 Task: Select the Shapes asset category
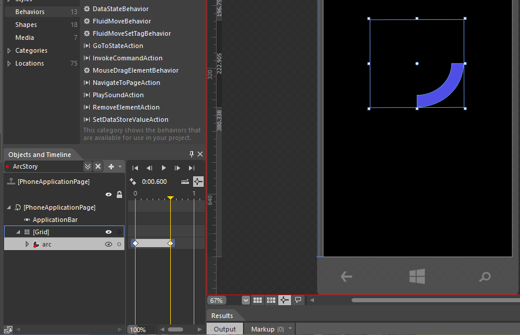(26, 25)
